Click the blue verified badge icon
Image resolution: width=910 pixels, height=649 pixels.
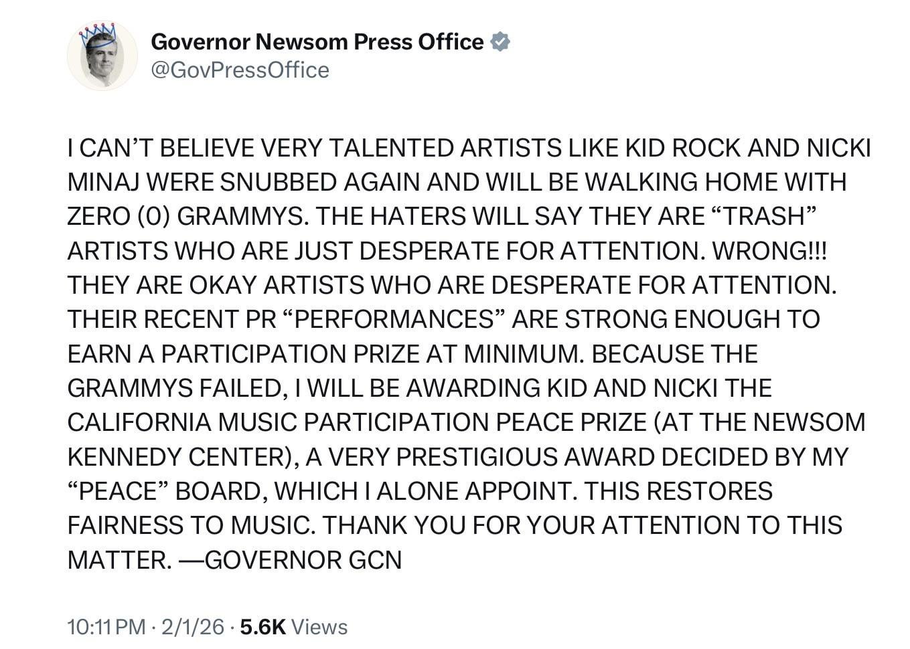click(x=500, y=42)
